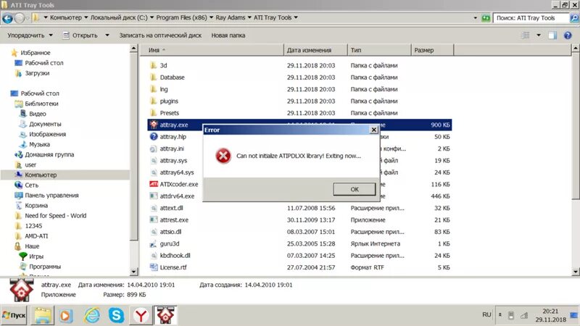Select guru3d internet shortcut
580x326 pixels.
170,243
